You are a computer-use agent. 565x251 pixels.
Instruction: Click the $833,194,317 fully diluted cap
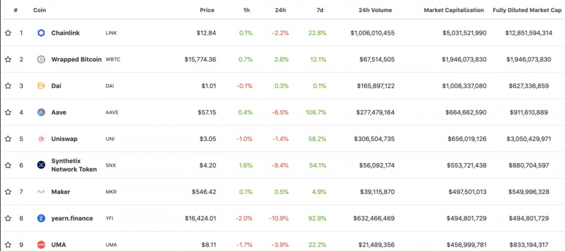(x=528, y=245)
